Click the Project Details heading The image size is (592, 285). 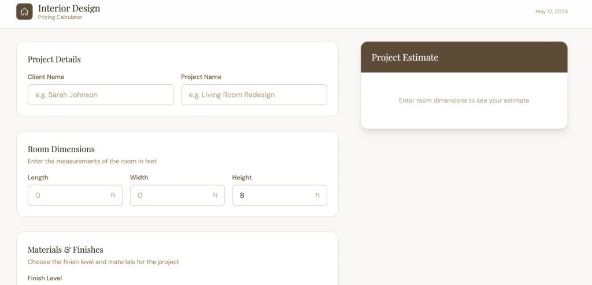[x=54, y=59]
